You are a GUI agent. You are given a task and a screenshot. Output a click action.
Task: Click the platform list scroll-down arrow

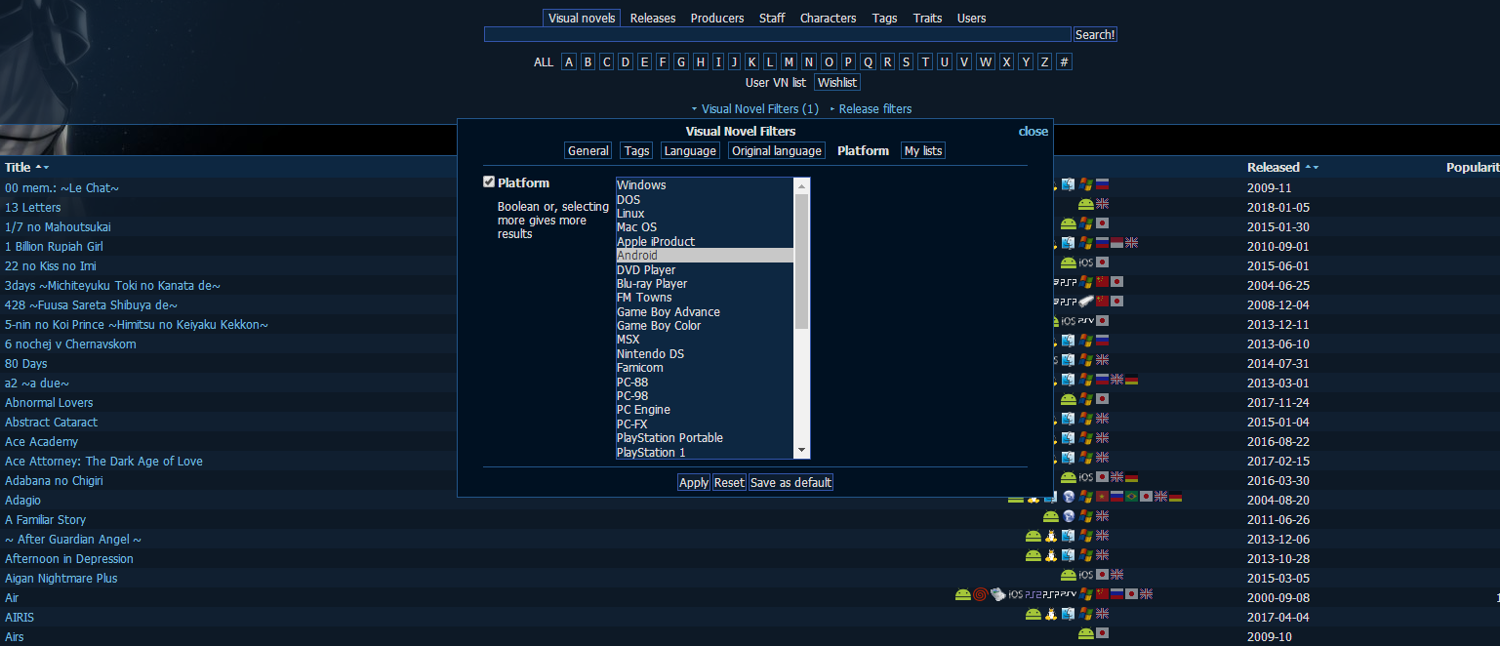[x=802, y=451]
